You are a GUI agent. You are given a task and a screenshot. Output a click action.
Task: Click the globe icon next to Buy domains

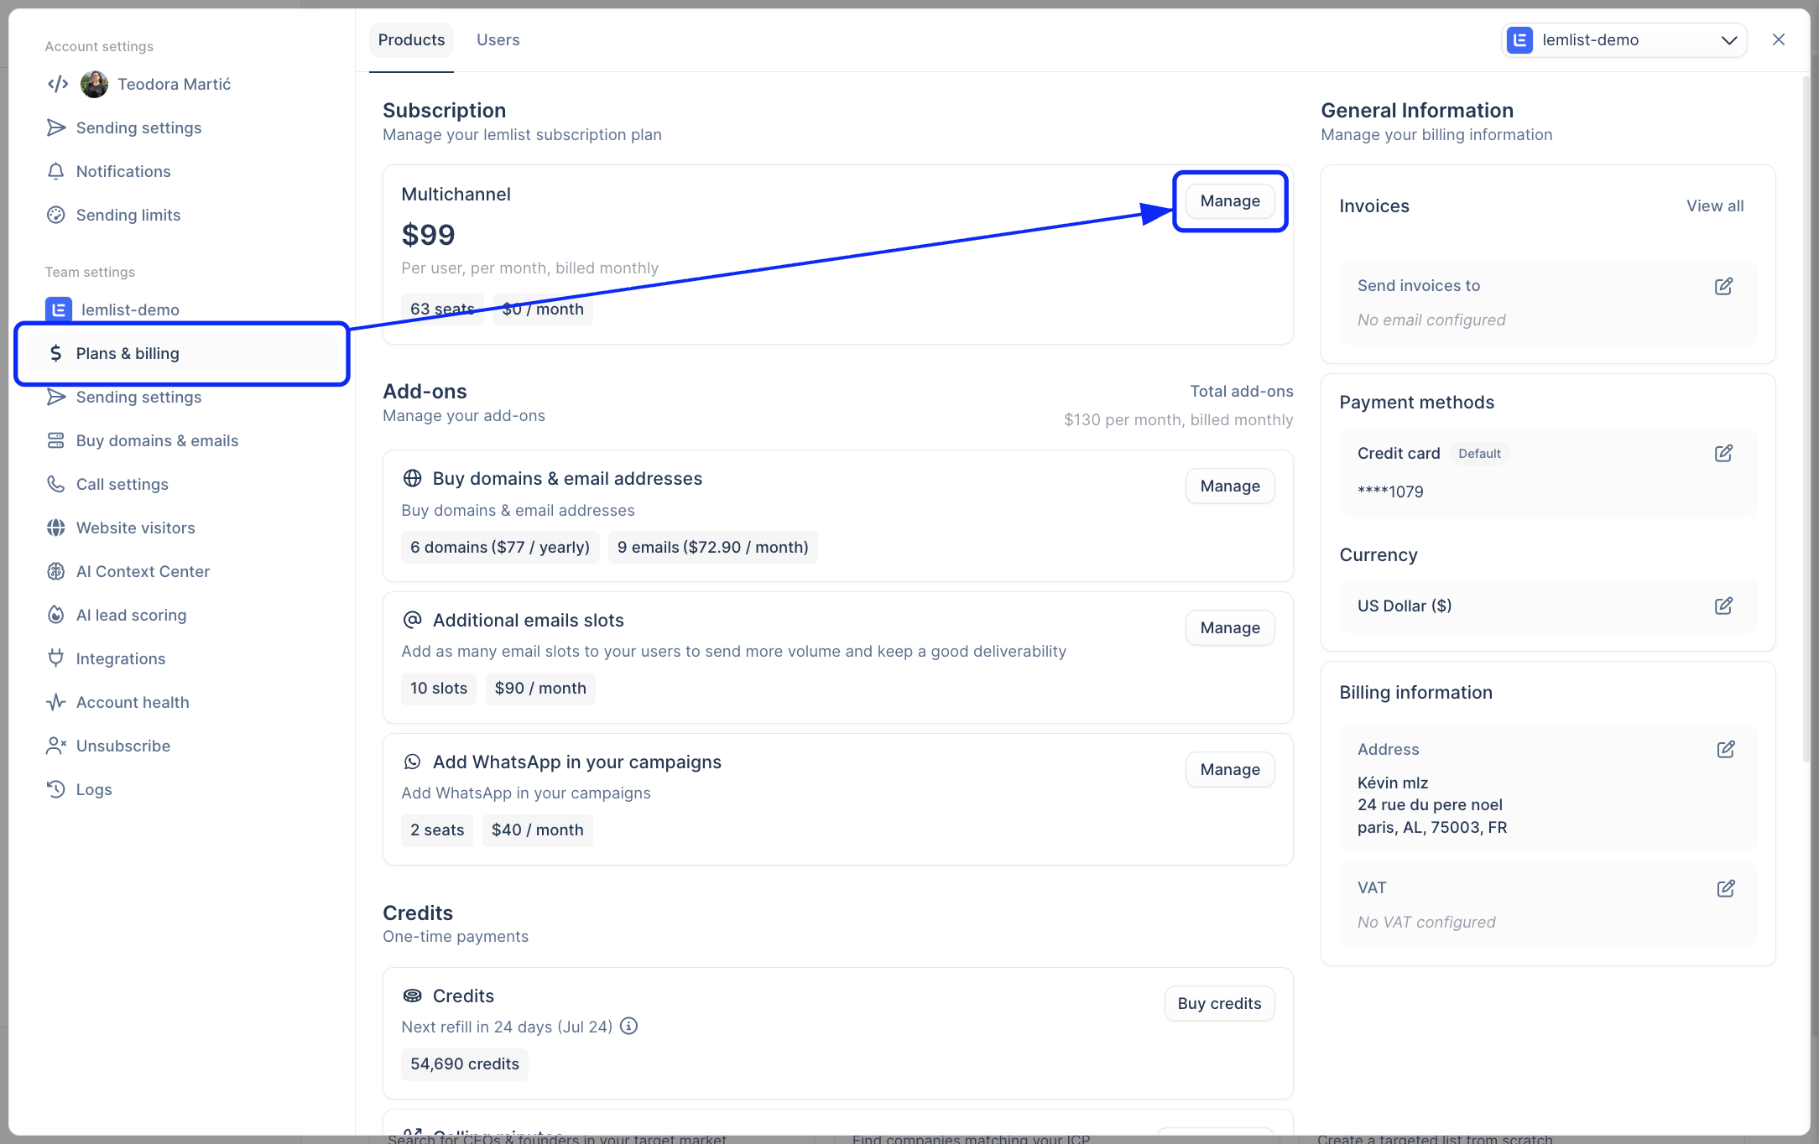point(412,478)
